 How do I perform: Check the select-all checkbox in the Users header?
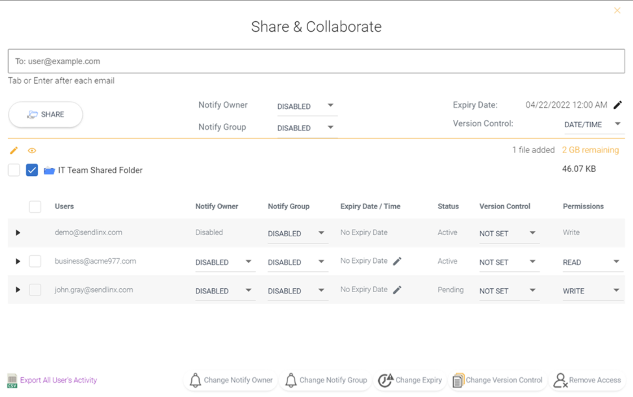tap(35, 207)
